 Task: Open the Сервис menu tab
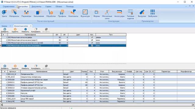[x=48, y=6]
